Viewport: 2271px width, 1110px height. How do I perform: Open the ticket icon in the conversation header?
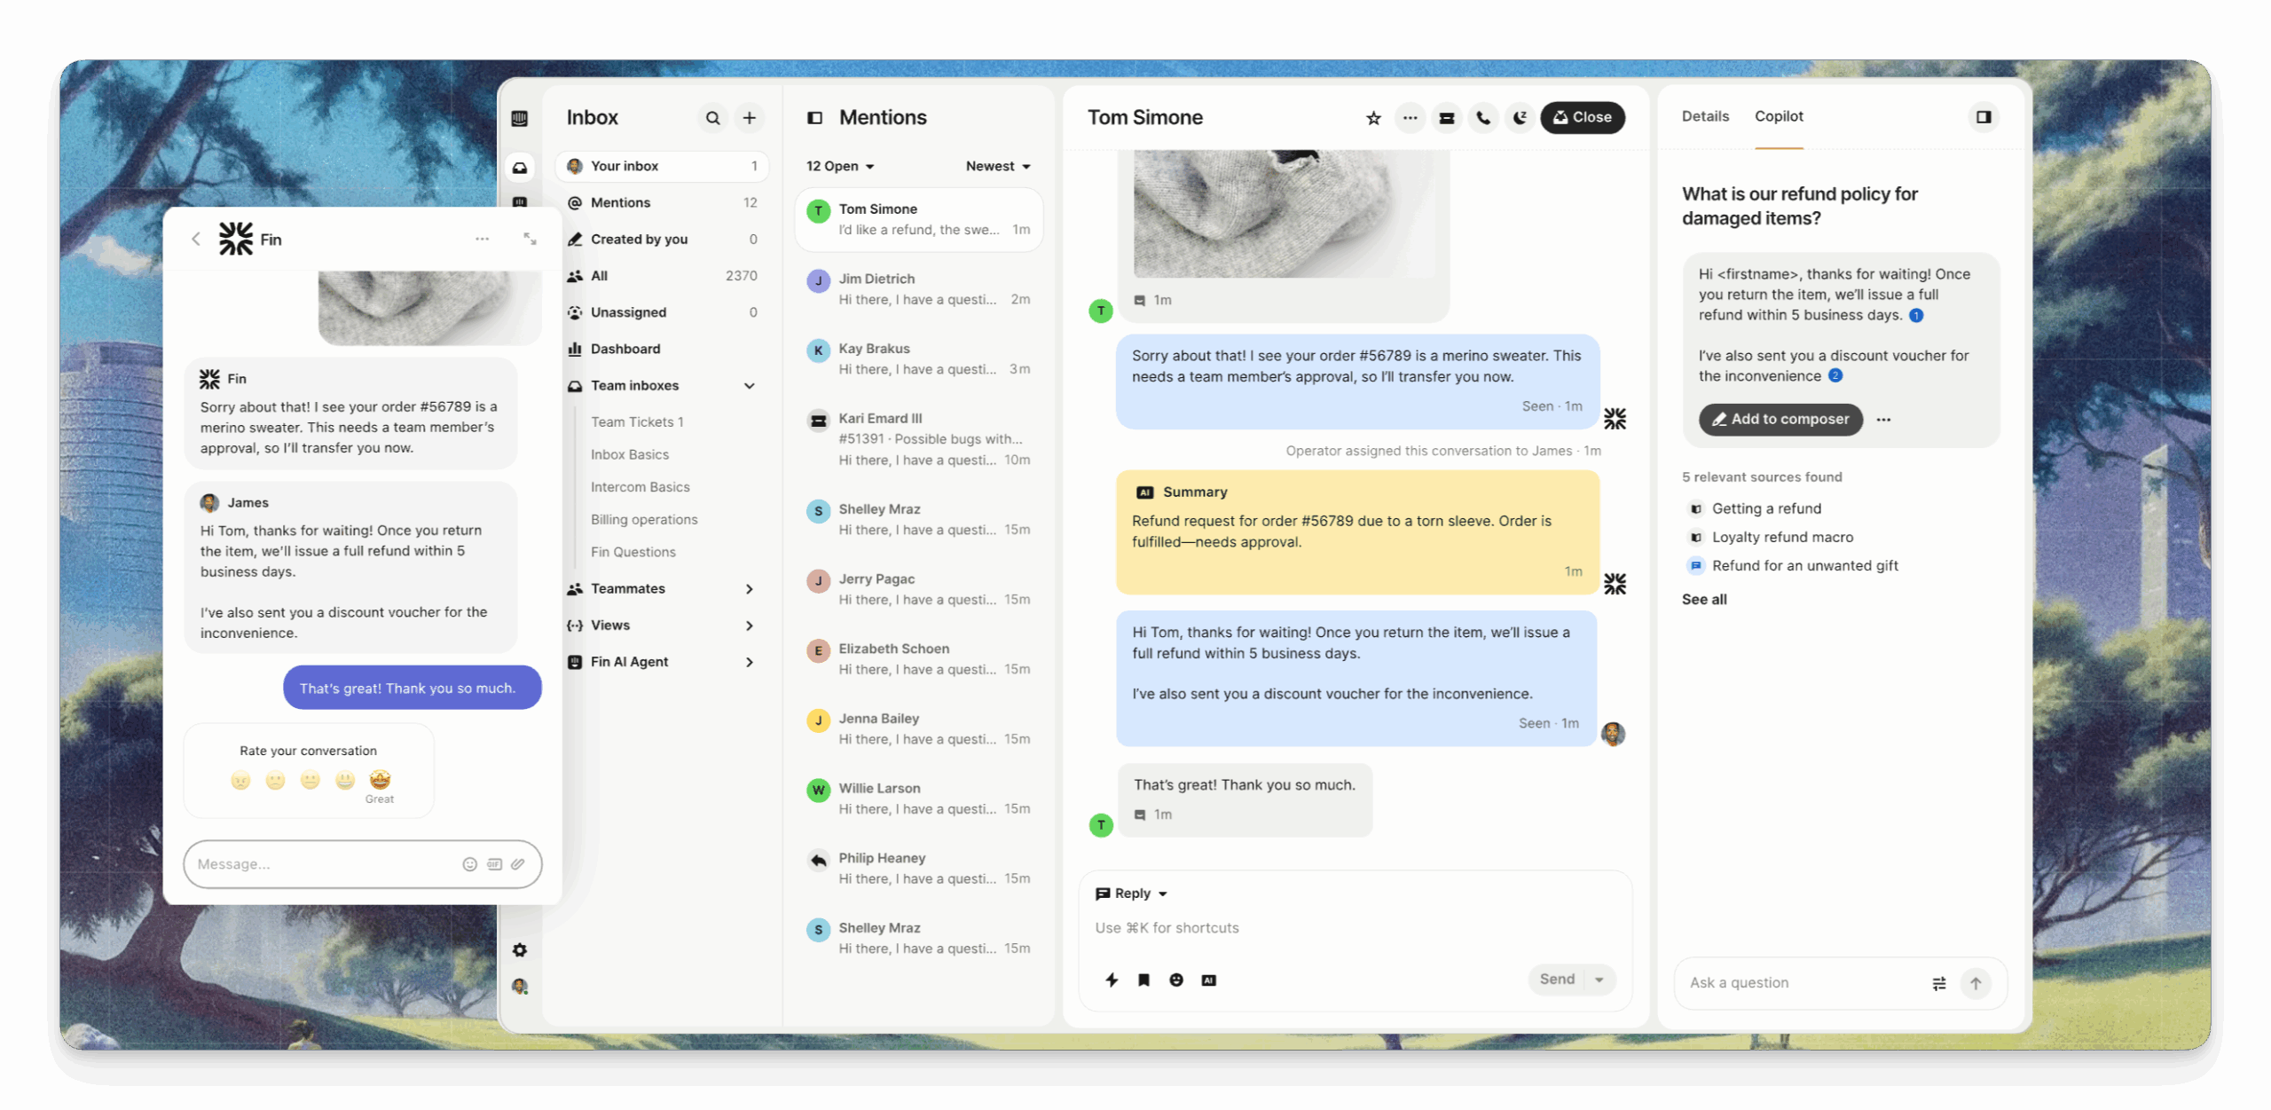click(1446, 117)
